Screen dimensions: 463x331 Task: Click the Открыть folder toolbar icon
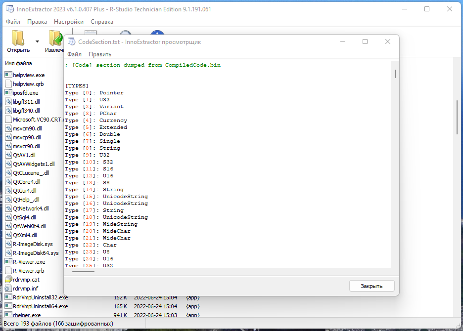18,38
